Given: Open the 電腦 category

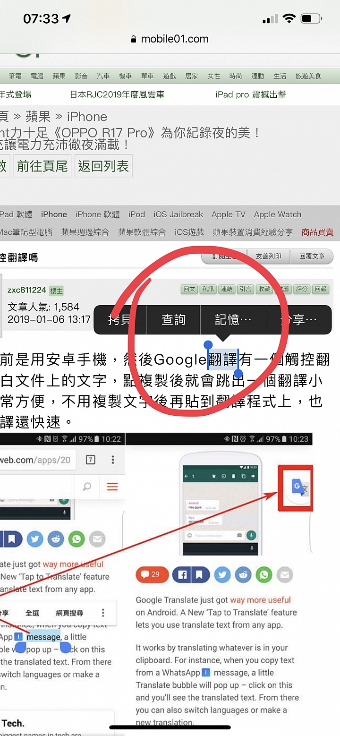Looking at the screenshot, I should [37, 76].
